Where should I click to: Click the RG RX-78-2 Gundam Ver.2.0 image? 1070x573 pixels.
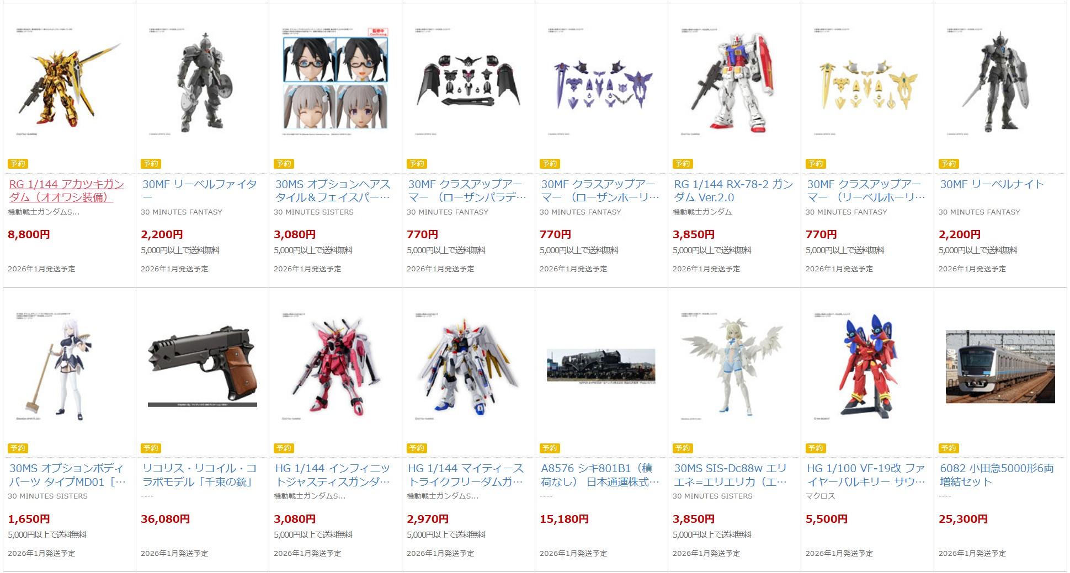734,83
